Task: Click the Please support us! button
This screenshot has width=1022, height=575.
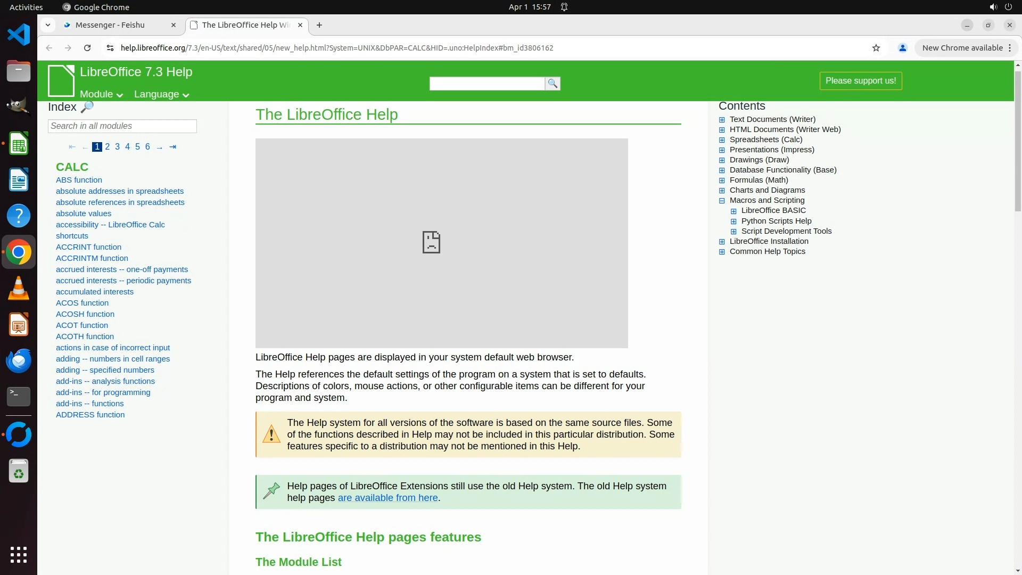Action: click(x=860, y=81)
